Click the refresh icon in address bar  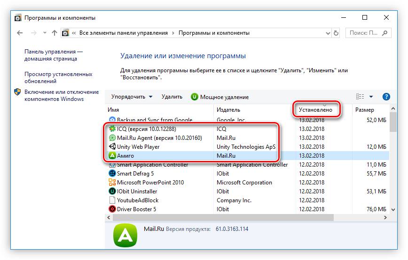[336, 33]
